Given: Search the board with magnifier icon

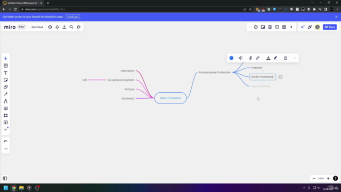Looking at the screenshot, I should 71,27.
